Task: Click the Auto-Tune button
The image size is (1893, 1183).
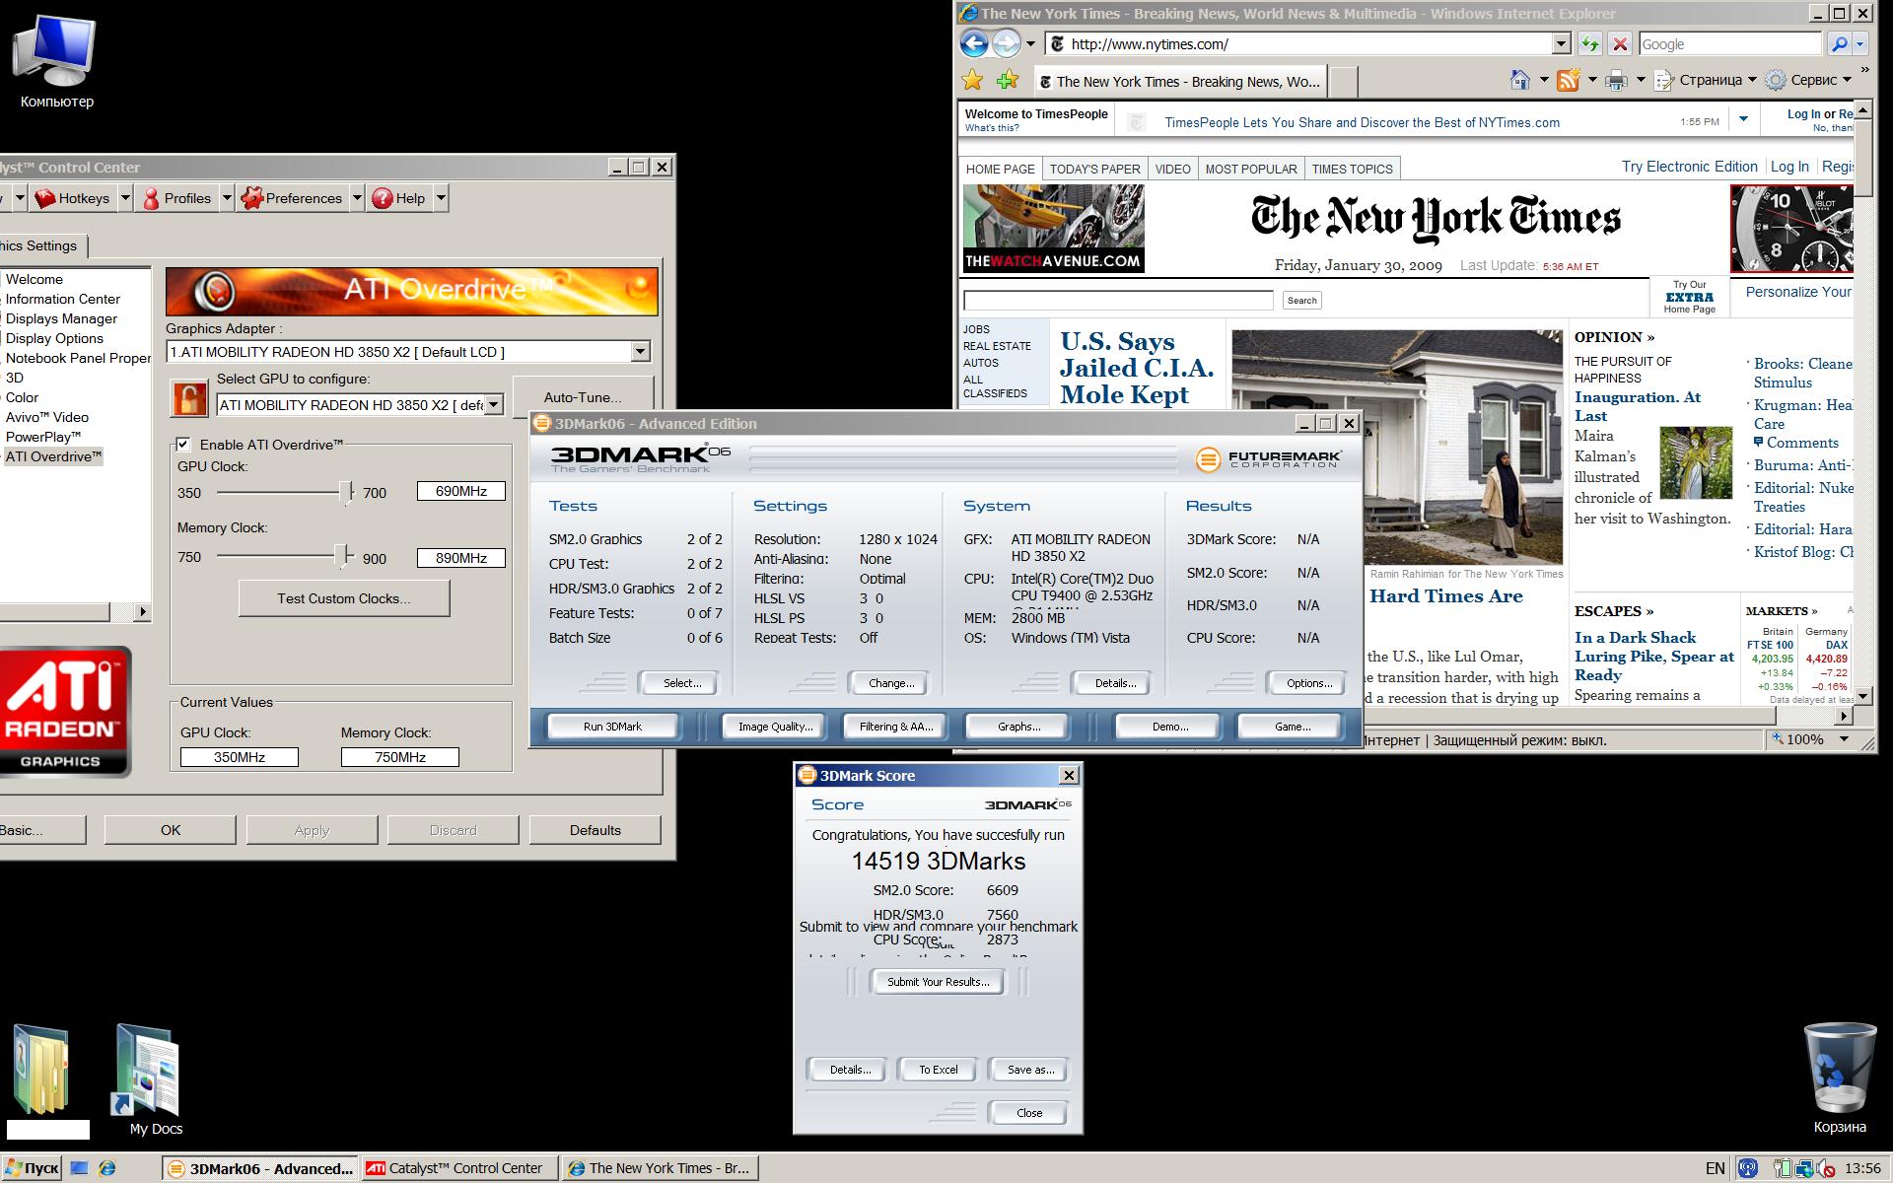Action: point(583,397)
